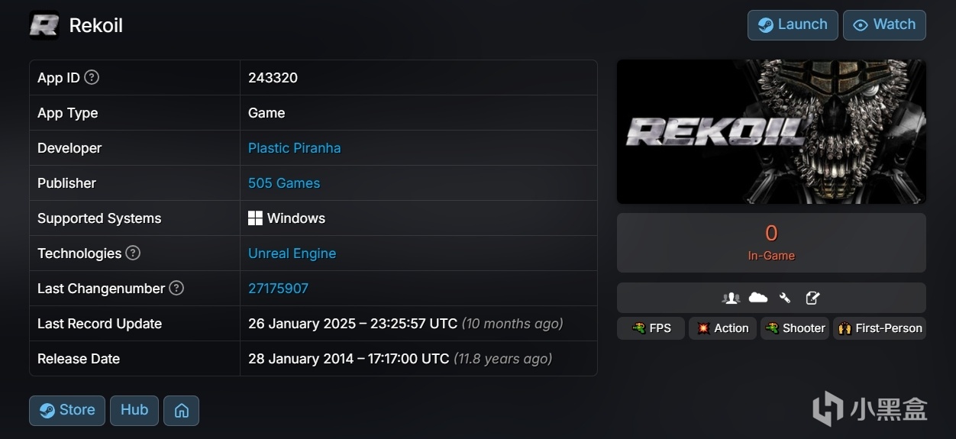Click the Technologies help question mark
956x439 pixels.
[x=133, y=253]
